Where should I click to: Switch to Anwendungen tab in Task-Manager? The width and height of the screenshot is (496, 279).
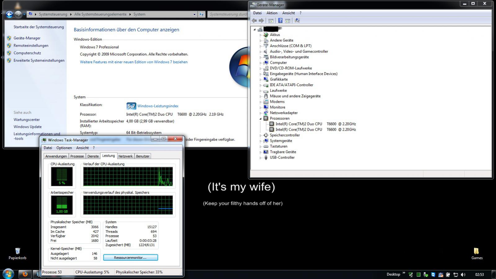point(56,156)
